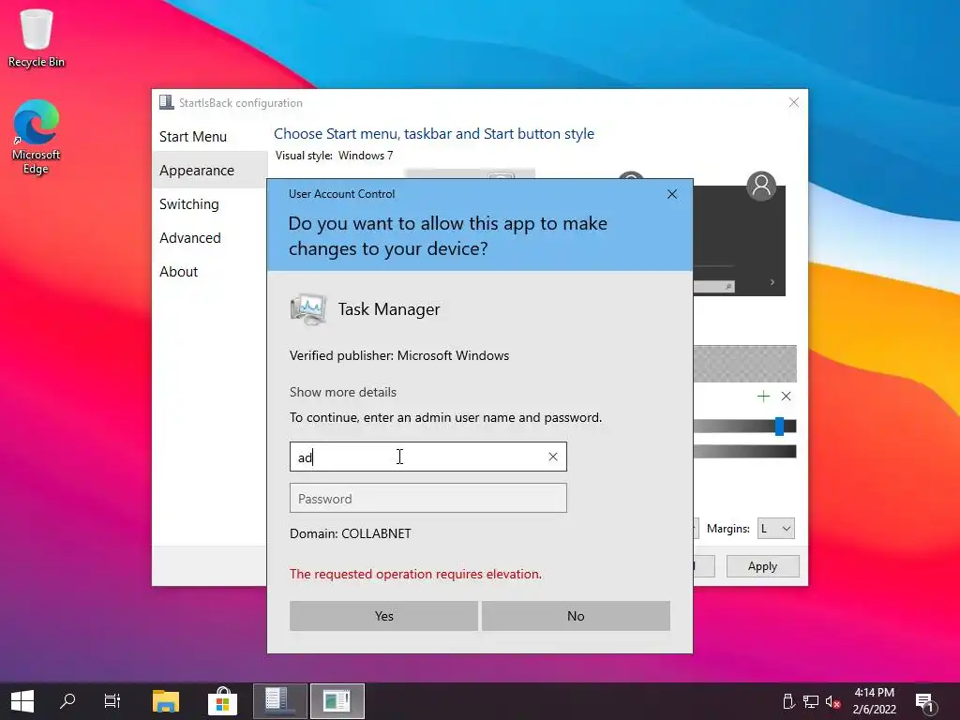
Task: Click No to deny elevation
Action: coord(576,616)
